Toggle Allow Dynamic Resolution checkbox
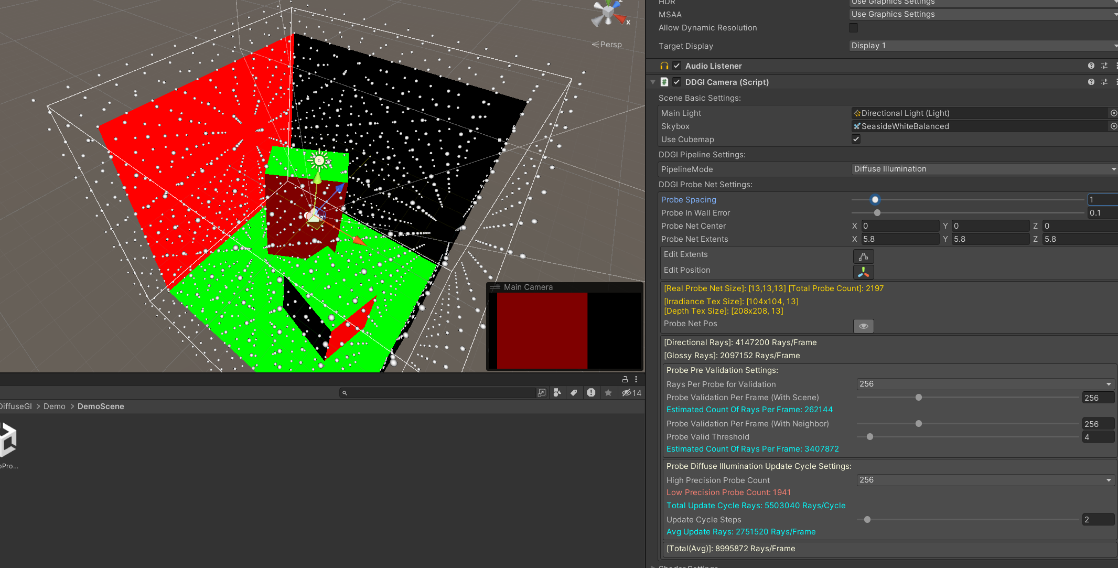This screenshot has height=568, width=1118. click(x=853, y=27)
